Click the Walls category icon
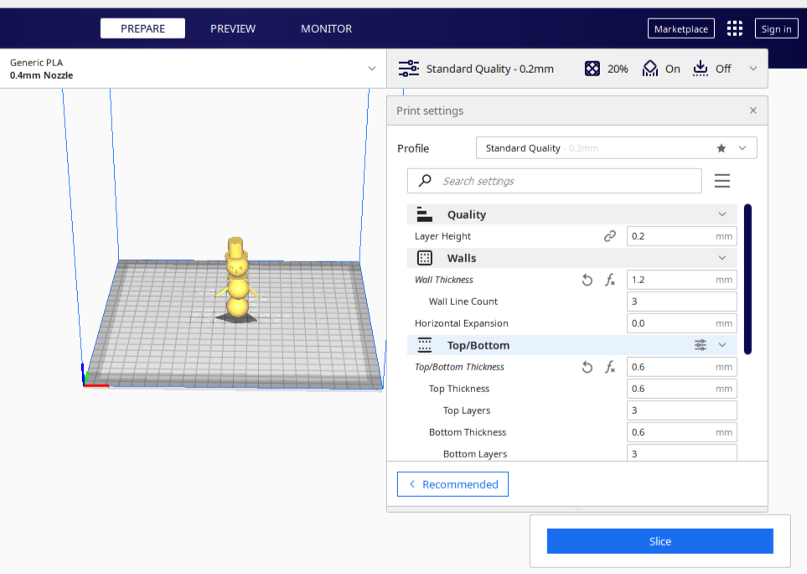The width and height of the screenshot is (807, 574). (425, 258)
